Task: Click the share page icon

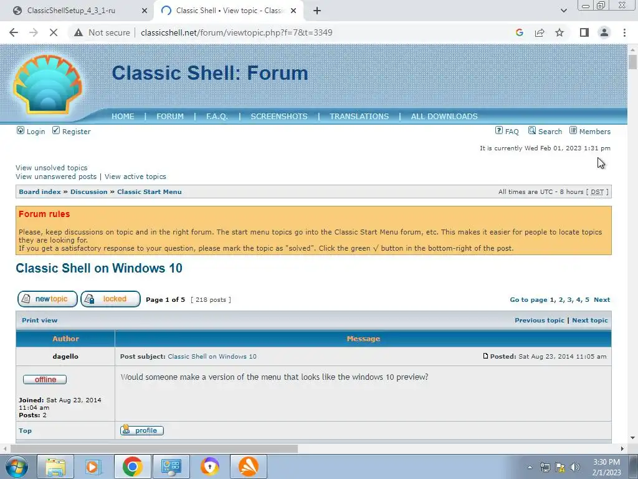Action: (540, 32)
